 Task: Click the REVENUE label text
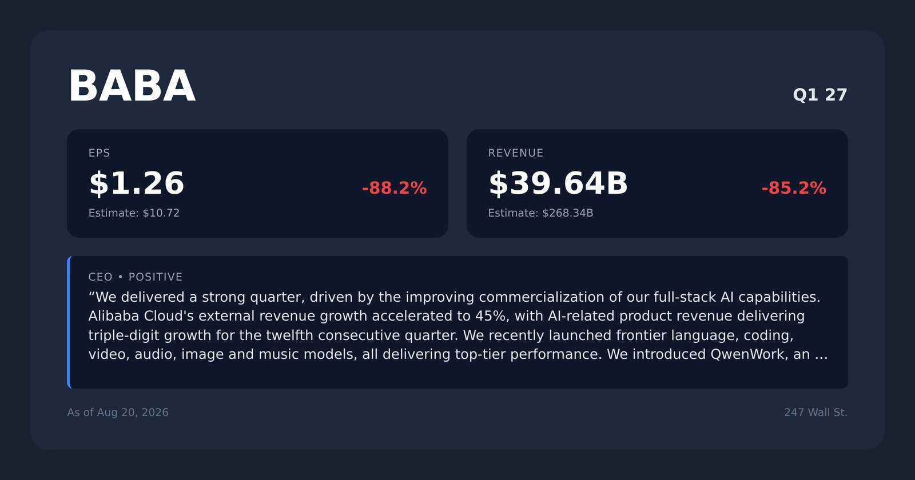click(x=516, y=153)
